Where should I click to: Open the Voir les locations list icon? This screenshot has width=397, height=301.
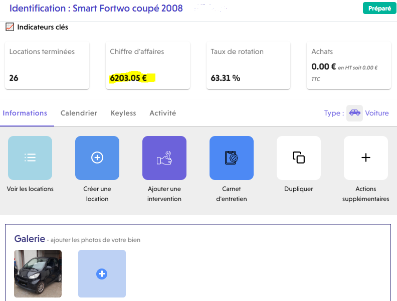[x=30, y=157]
